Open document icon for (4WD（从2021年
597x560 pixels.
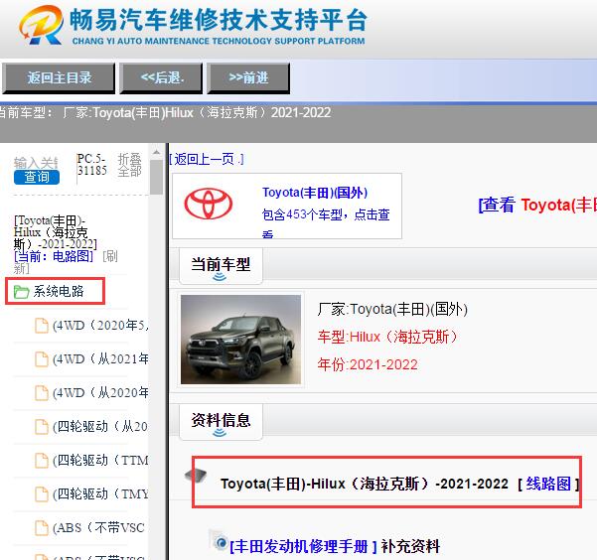(42, 359)
